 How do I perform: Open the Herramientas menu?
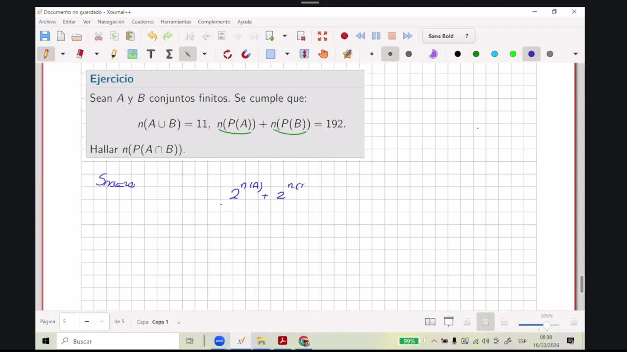tap(176, 22)
